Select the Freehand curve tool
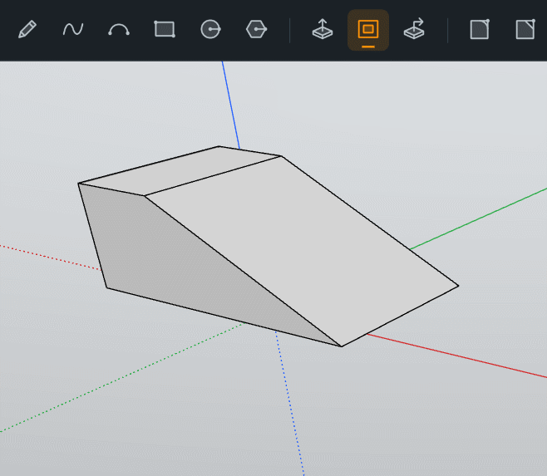The image size is (547, 476). (x=73, y=29)
